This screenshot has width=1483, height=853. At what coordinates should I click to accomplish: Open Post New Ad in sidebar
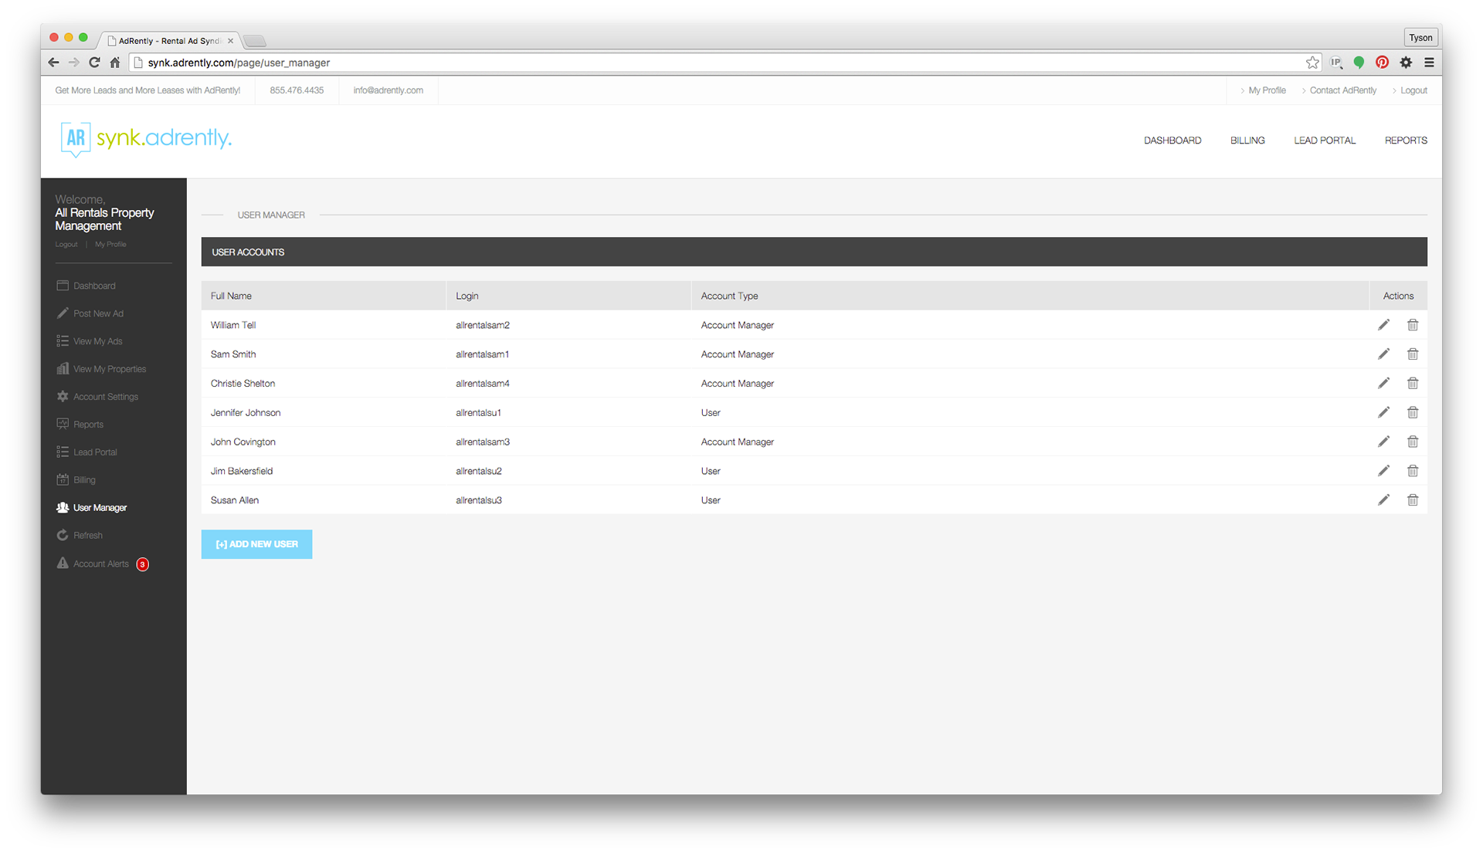pos(98,313)
